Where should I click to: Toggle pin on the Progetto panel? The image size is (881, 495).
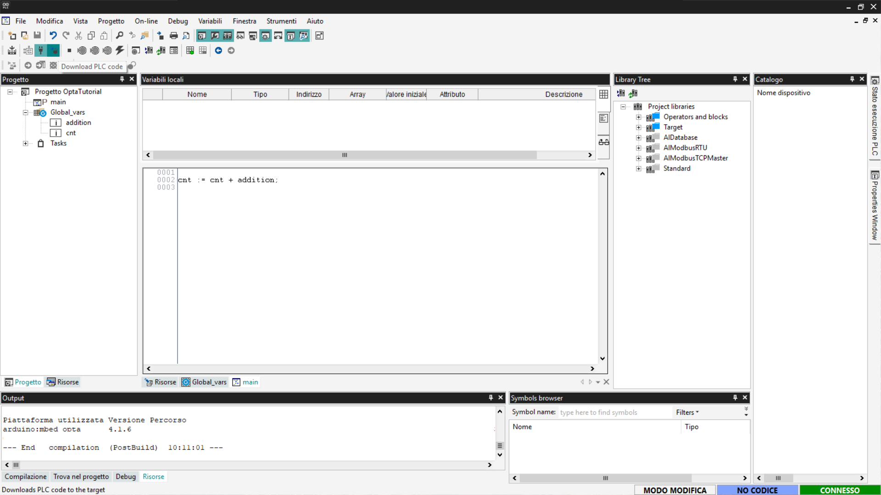point(122,79)
